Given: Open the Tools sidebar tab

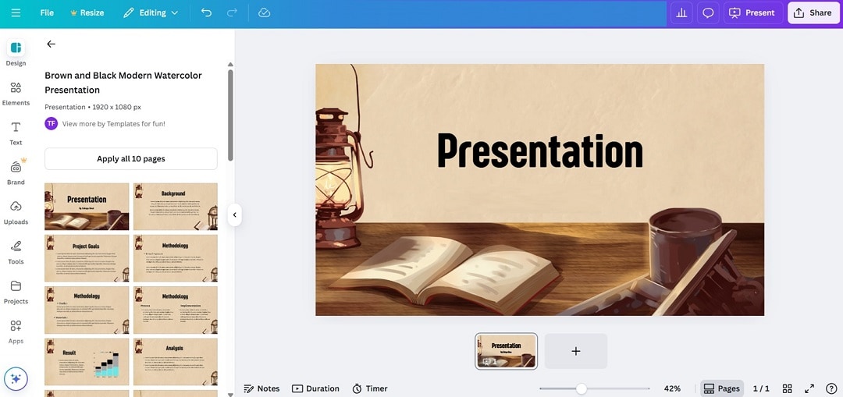Looking at the screenshot, I should (x=16, y=251).
